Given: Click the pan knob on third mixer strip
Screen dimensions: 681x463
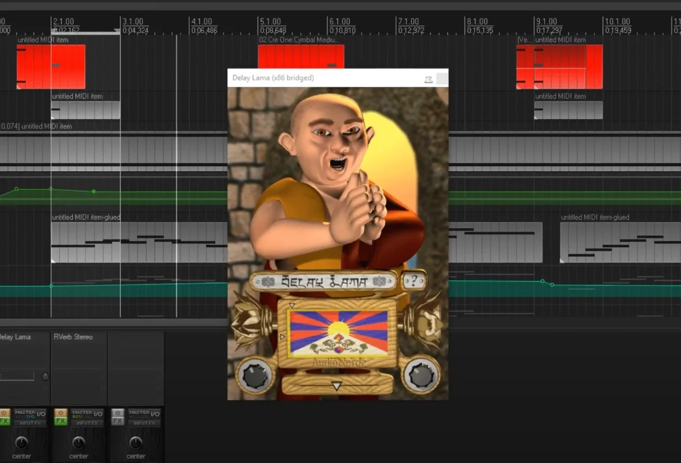Looking at the screenshot, I should coord(136,442).
